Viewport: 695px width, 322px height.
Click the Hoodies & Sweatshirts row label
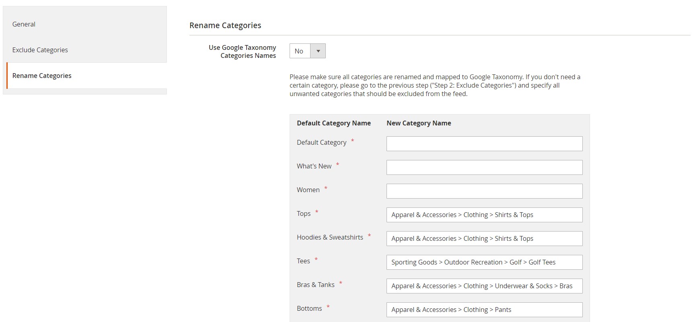point(330,237)
